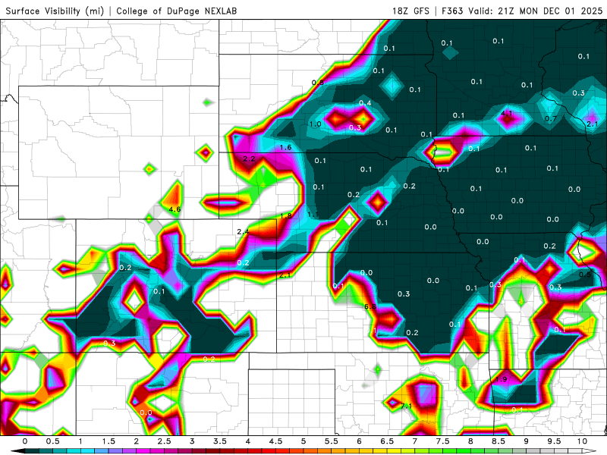Screen dimensions: 607x455
Task: Click the 2.2 visibility value on the map
Action: tap(249, 158)
